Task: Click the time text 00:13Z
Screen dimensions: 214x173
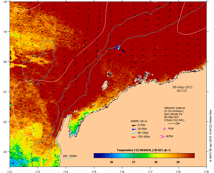Action: tap(182, 91)
